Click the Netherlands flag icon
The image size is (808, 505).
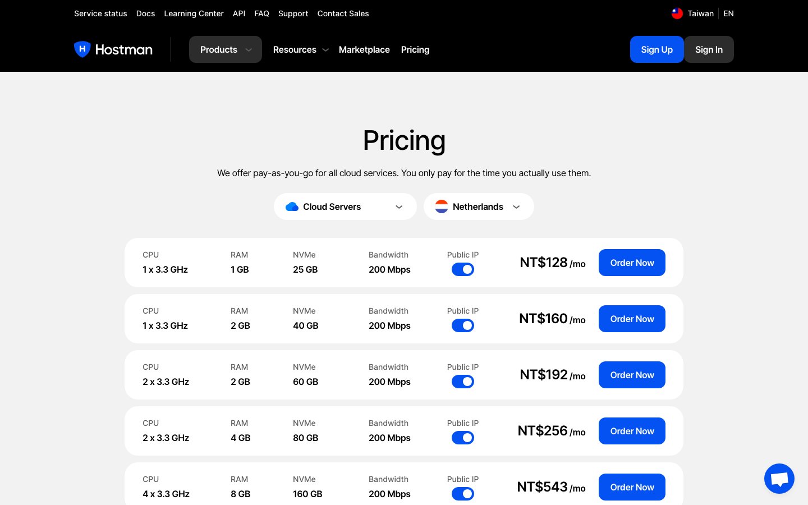(x=442, y=206)
